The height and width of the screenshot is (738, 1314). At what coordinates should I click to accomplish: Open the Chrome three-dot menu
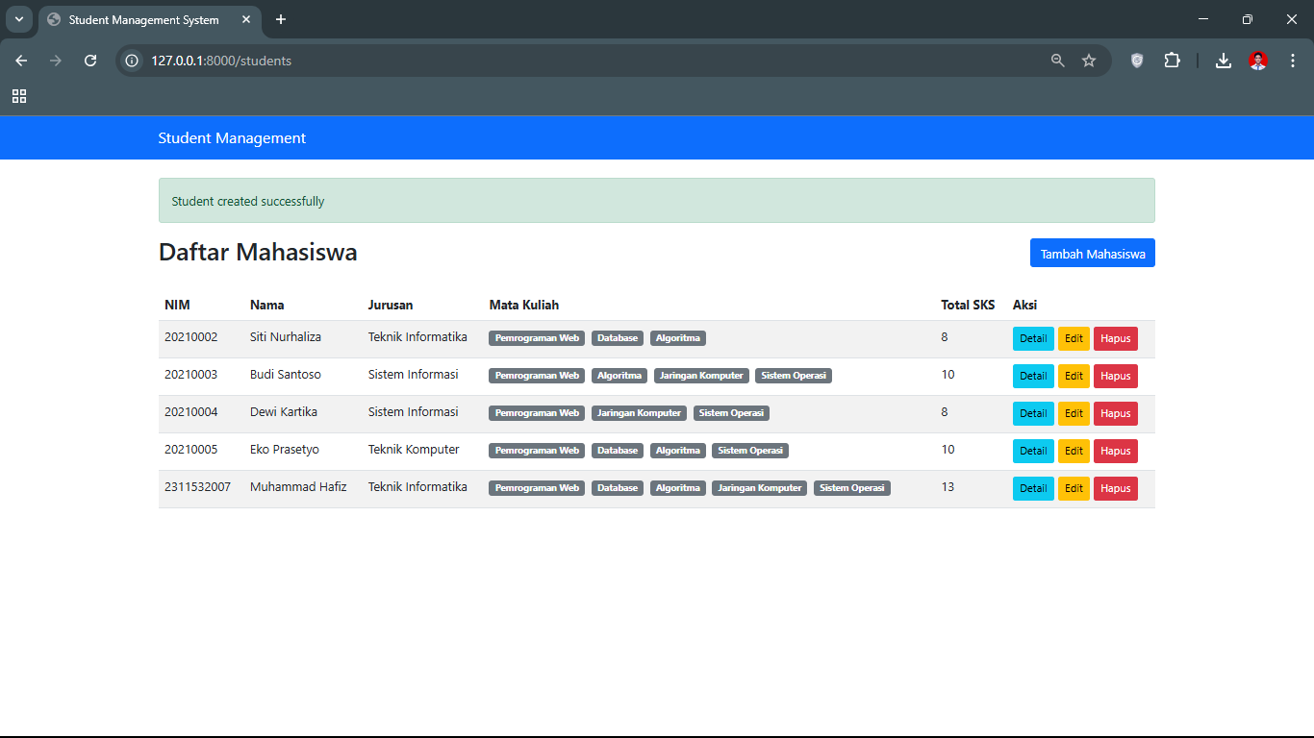coord(1292,61)
